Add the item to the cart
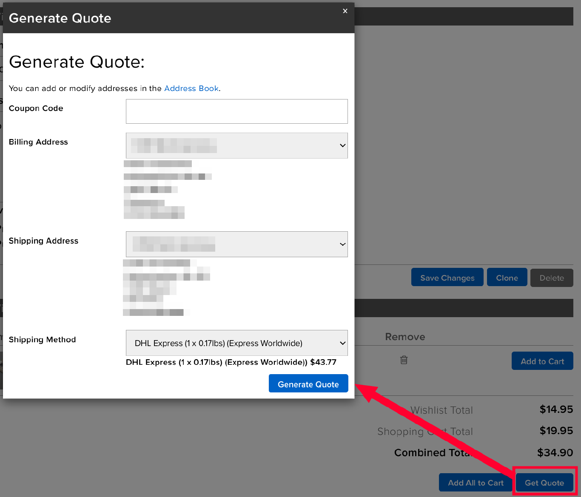Image resolution: width=581 pixels, height=497 pixels. (542, 361)
